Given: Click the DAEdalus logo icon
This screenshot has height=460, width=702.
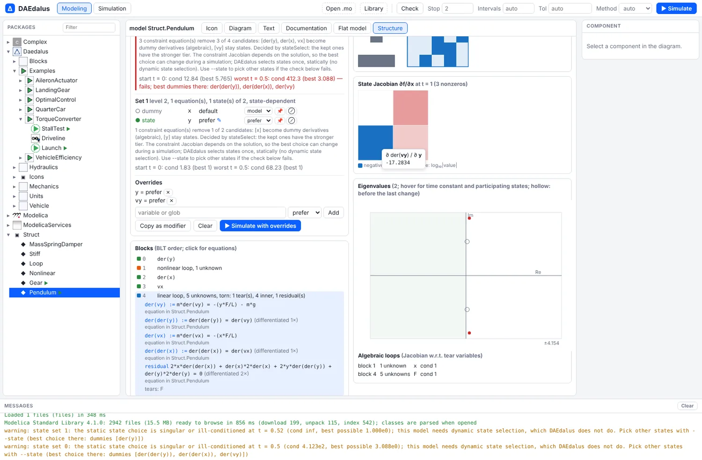Looking at the screenshot, I should [10, 8].
